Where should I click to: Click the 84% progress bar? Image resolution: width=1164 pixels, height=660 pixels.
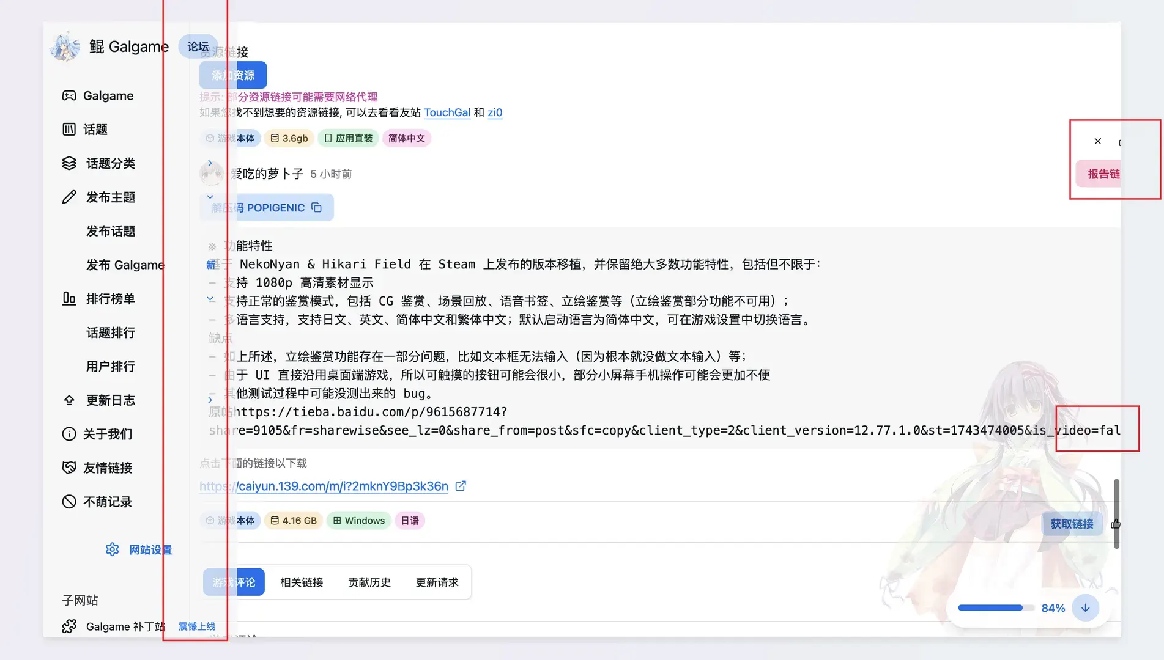[996, 608]
